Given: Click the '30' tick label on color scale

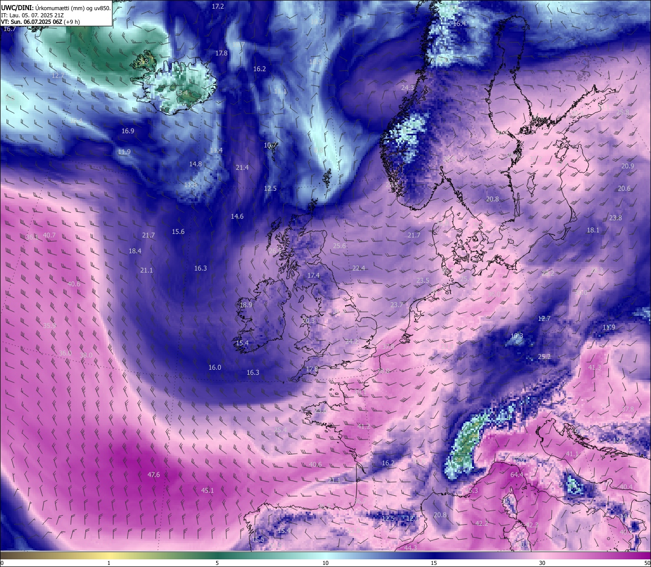Looking at the screenshot, I should point(542,563).
